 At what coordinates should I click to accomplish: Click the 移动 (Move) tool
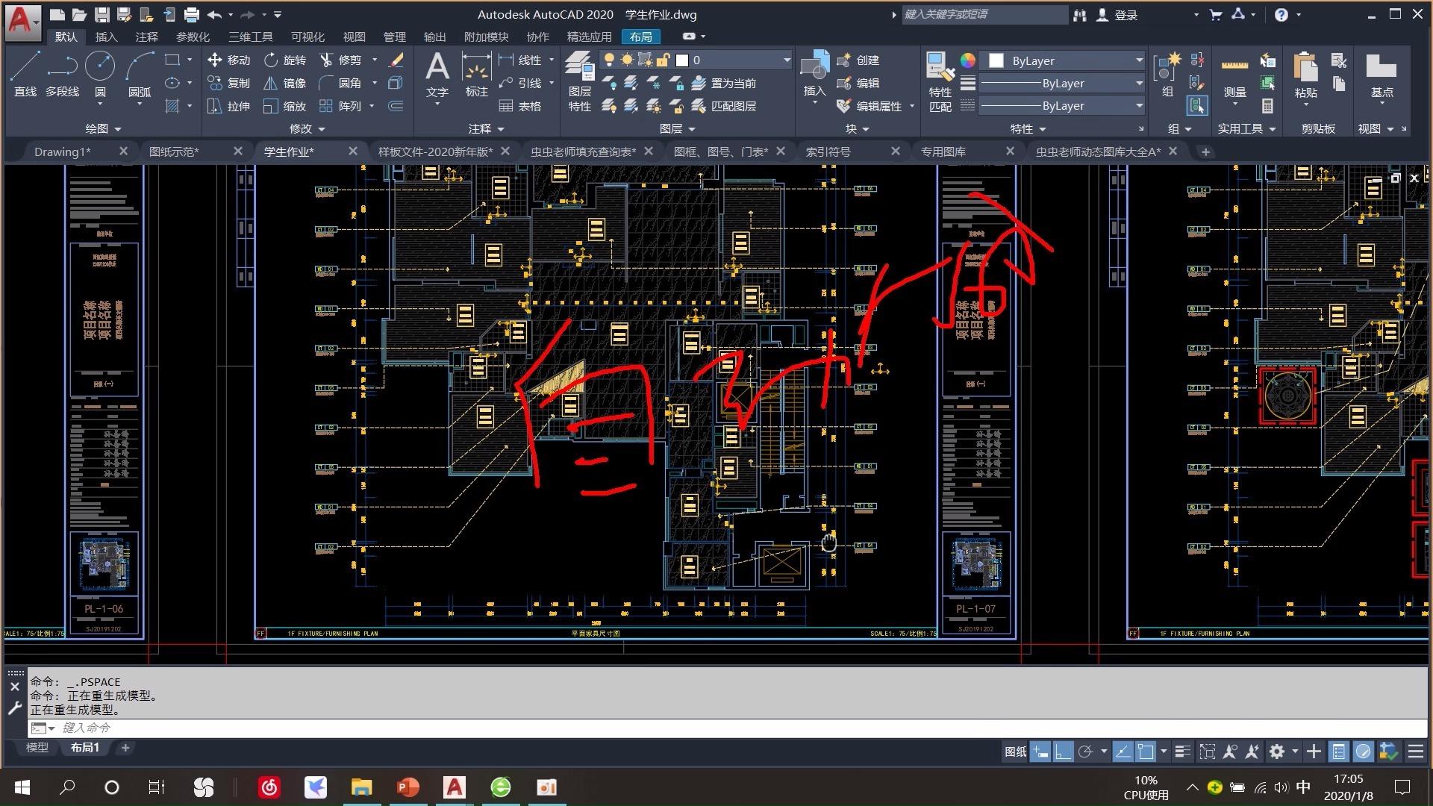(x=229, y=60)
